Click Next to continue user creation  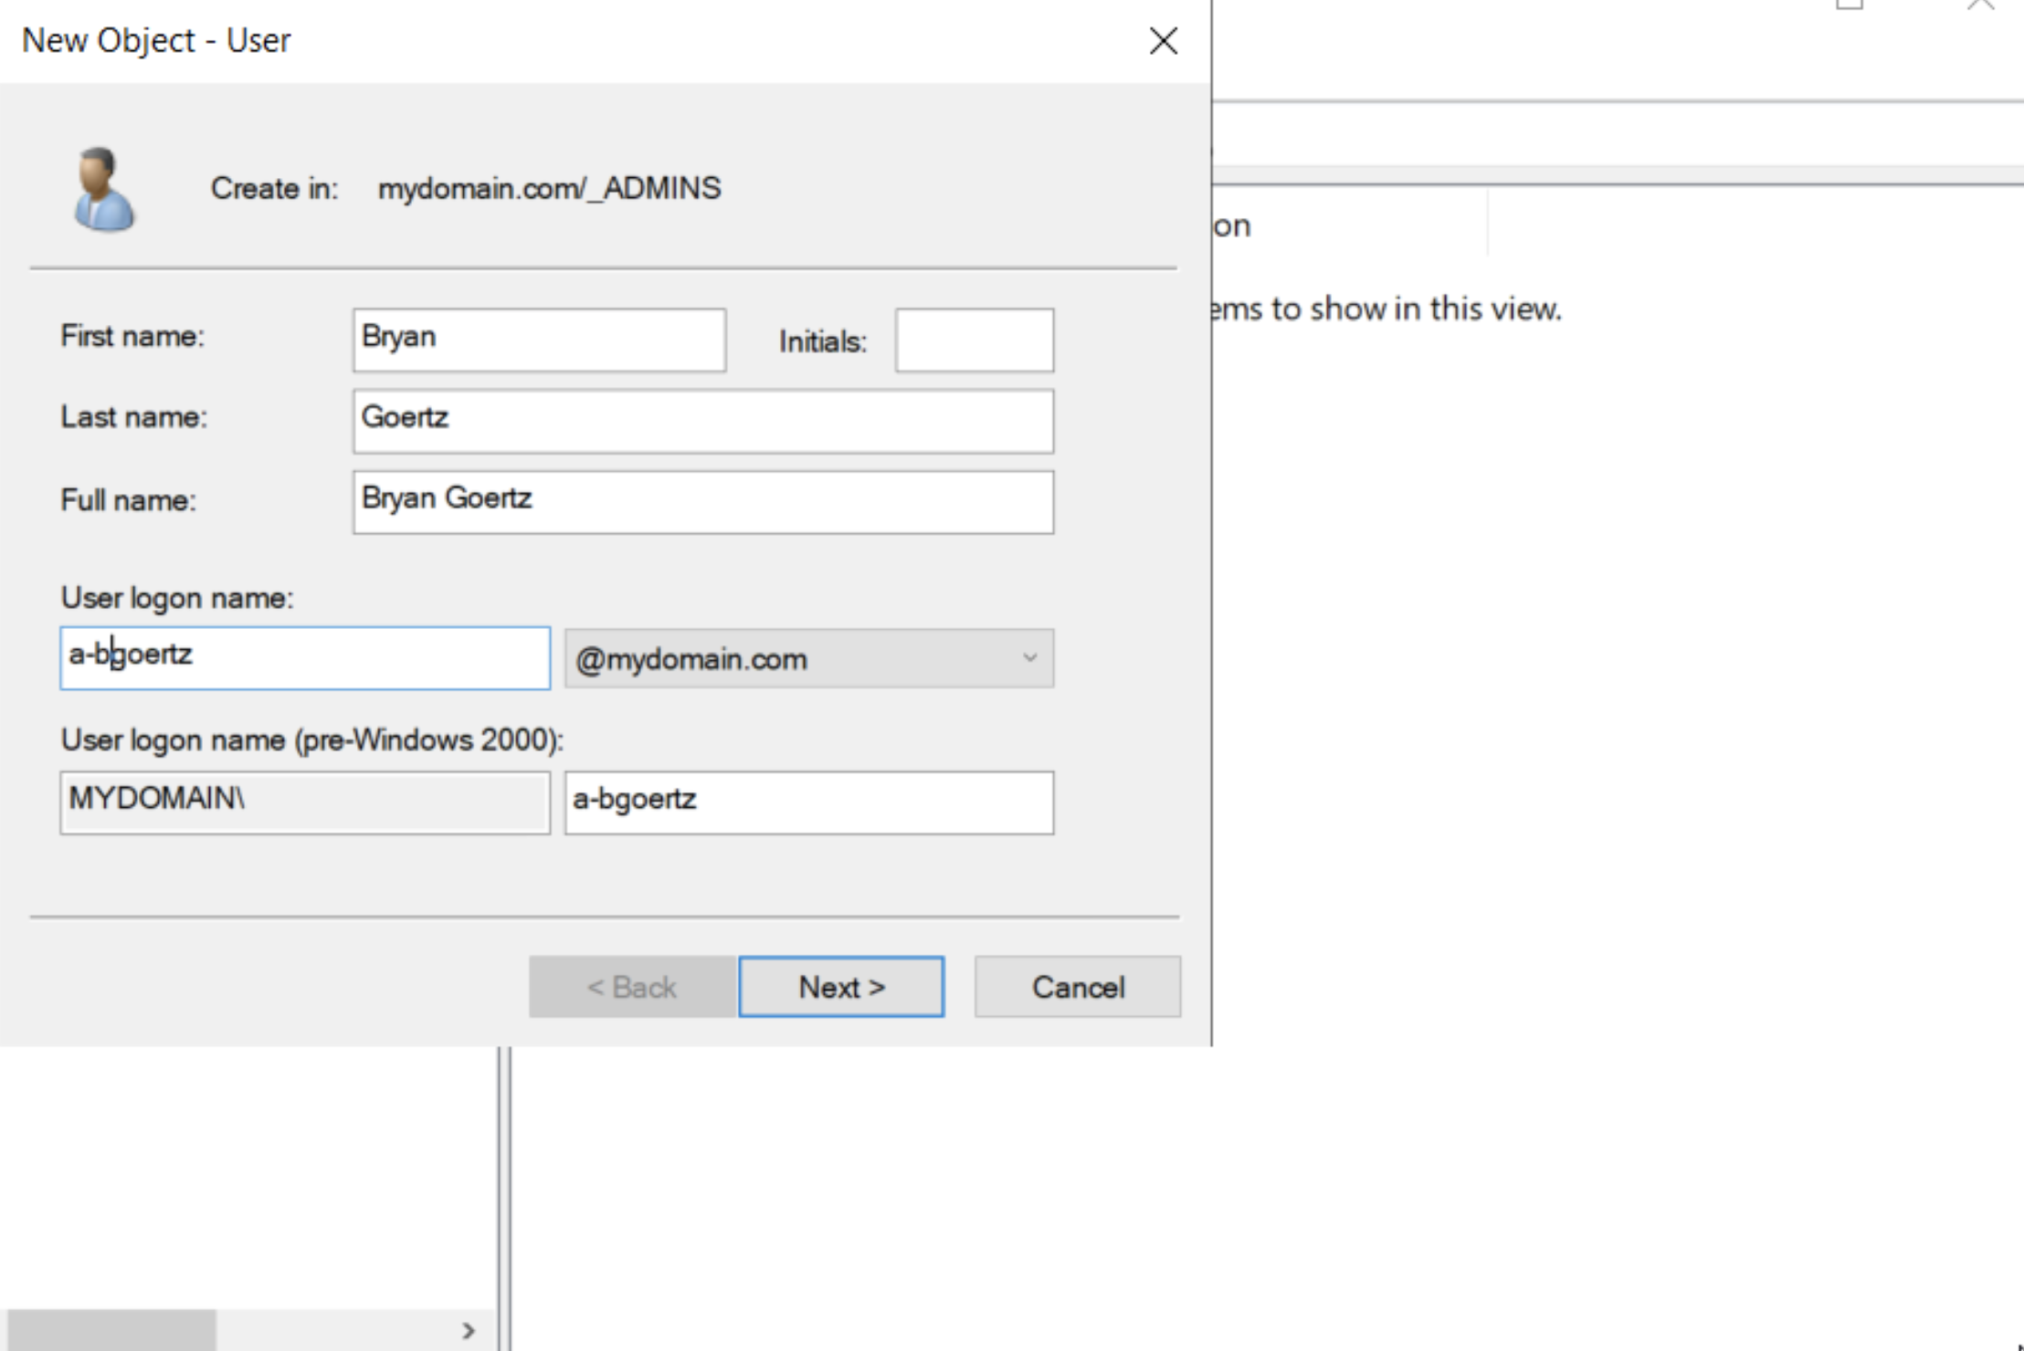point(841,987)
